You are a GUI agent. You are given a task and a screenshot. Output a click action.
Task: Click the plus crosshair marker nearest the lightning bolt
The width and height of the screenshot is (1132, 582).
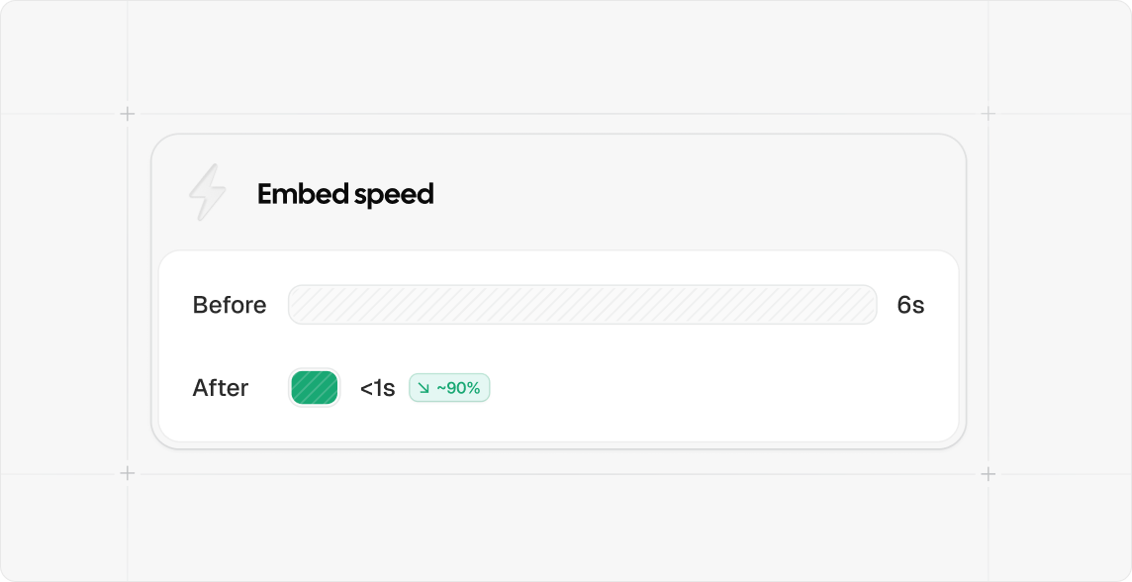127,114
